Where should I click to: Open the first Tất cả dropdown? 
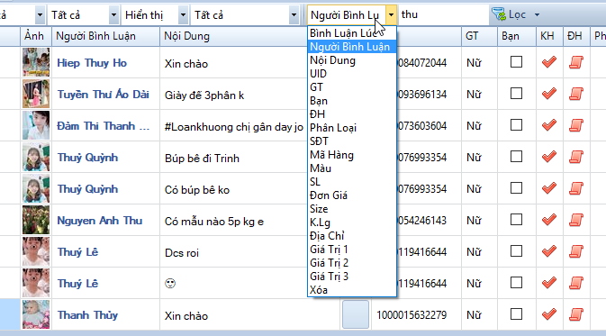point(113,15)
